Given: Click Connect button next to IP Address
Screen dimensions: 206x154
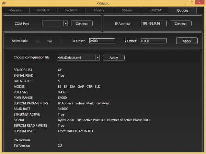Looking at the screenshot, I should click(x=181, y=24).
